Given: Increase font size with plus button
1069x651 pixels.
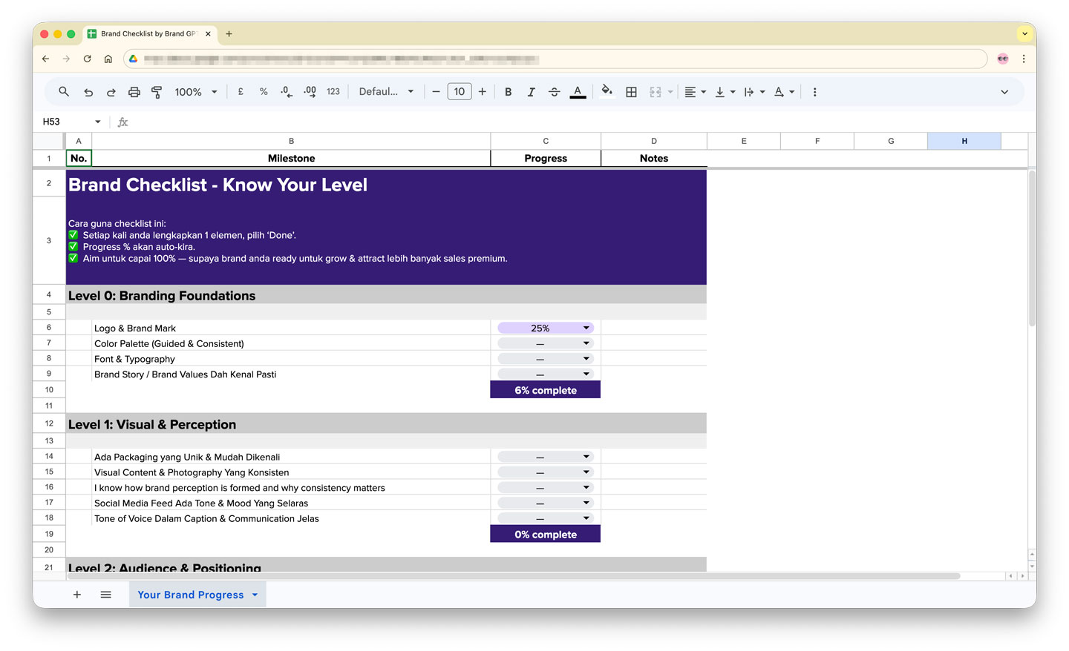Looking at the screenshot, I should (483, 92).
